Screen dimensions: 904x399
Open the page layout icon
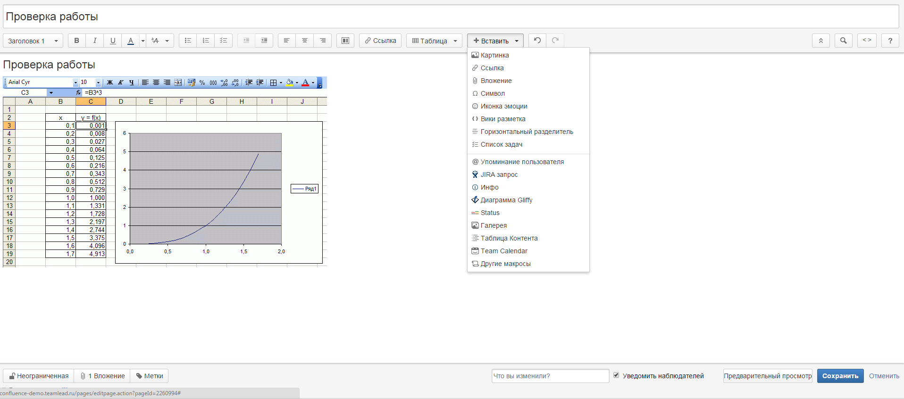point(345,41)
